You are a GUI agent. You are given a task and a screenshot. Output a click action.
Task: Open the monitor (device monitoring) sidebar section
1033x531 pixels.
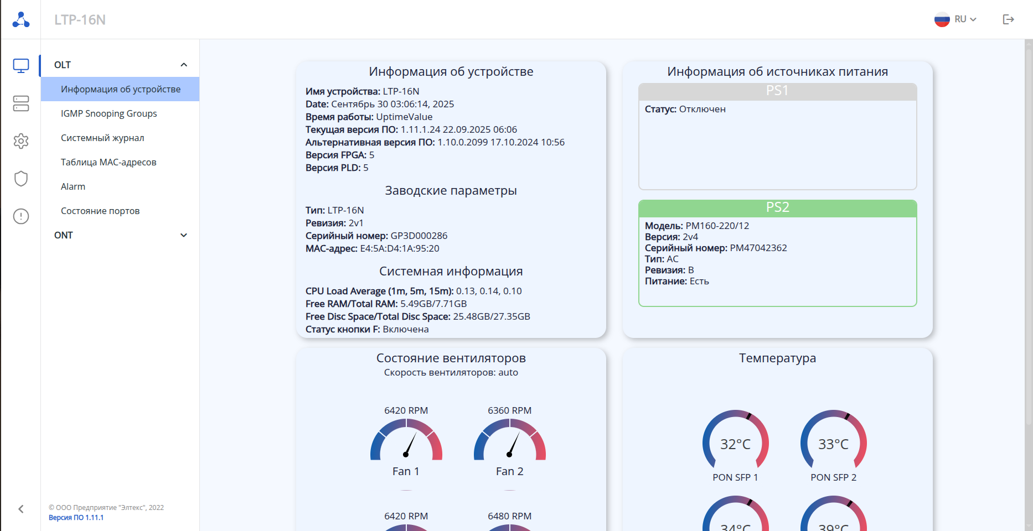pyautogui.click(x=21, y=66)
